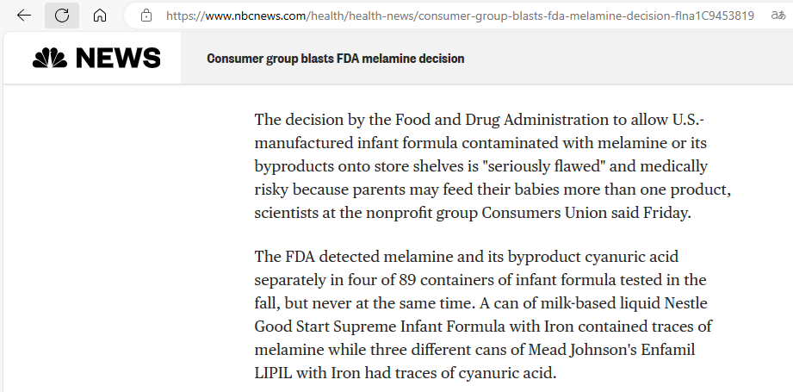Go to the browser home page
The width and height of the screenshot is (793, 392).
[x=100, y=16]
